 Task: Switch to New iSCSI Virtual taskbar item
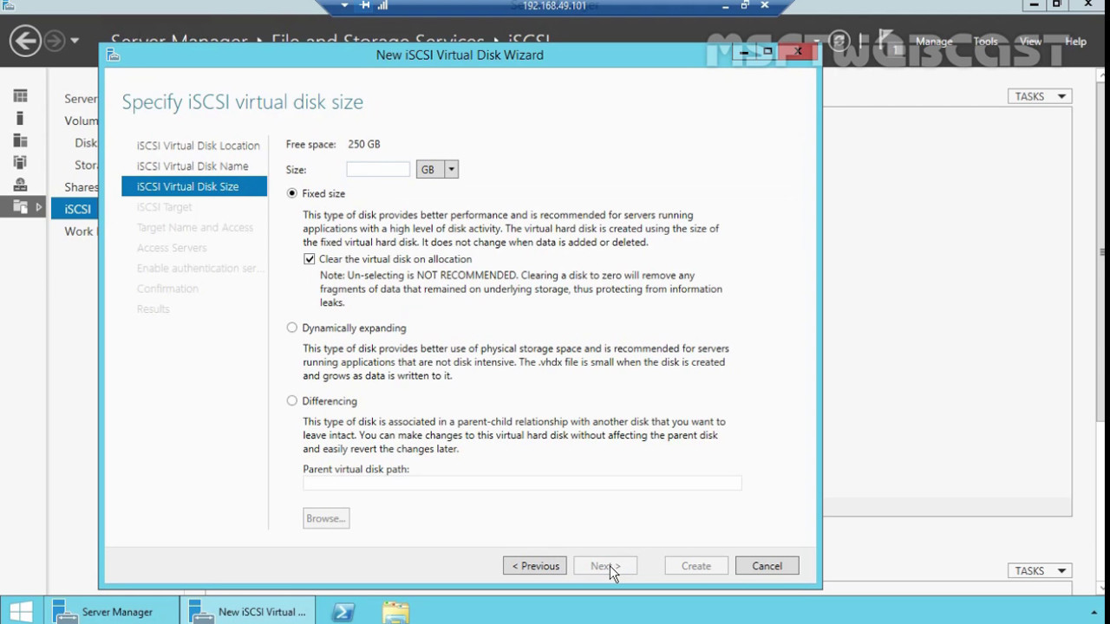coord(249,611)
